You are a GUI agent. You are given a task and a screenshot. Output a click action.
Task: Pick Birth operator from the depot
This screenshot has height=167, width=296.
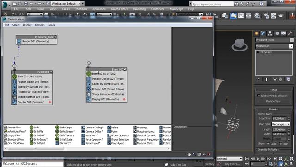coord(34,128)
